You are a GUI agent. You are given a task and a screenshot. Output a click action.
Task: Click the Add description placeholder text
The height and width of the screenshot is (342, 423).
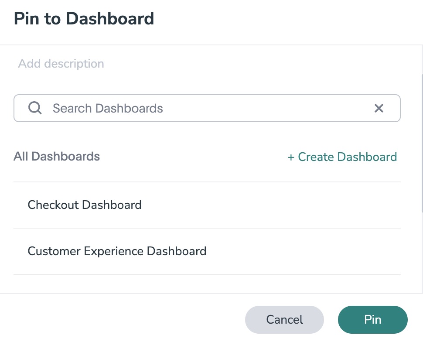61,64
